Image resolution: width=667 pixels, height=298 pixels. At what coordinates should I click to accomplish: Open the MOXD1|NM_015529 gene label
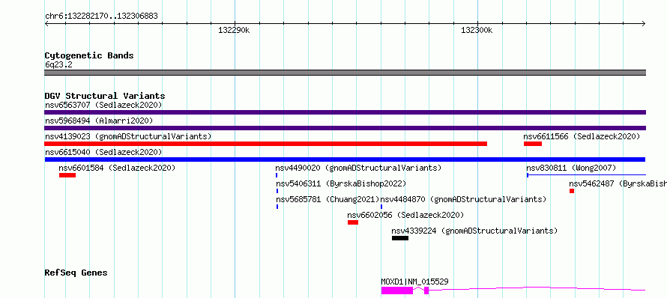pos(414,282)
